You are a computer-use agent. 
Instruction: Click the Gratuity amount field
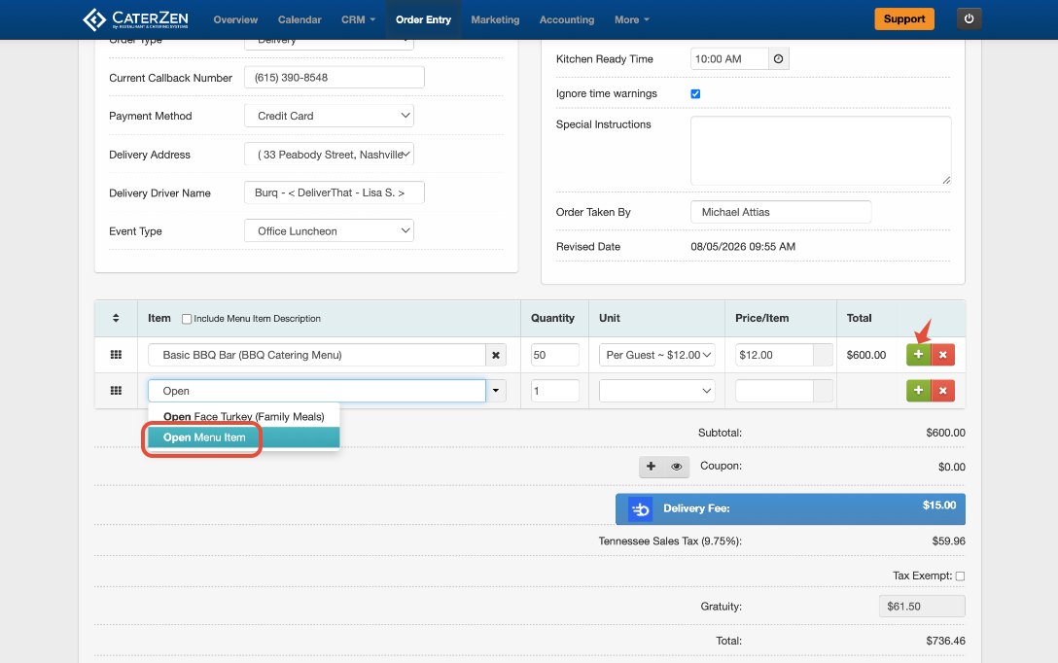point(922,607)
